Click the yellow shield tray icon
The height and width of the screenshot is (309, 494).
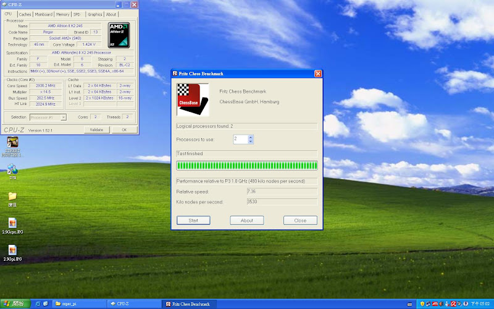point(422,304)
